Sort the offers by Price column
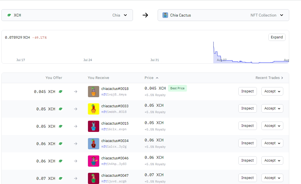The image size is (301, 184). (151, 78)
